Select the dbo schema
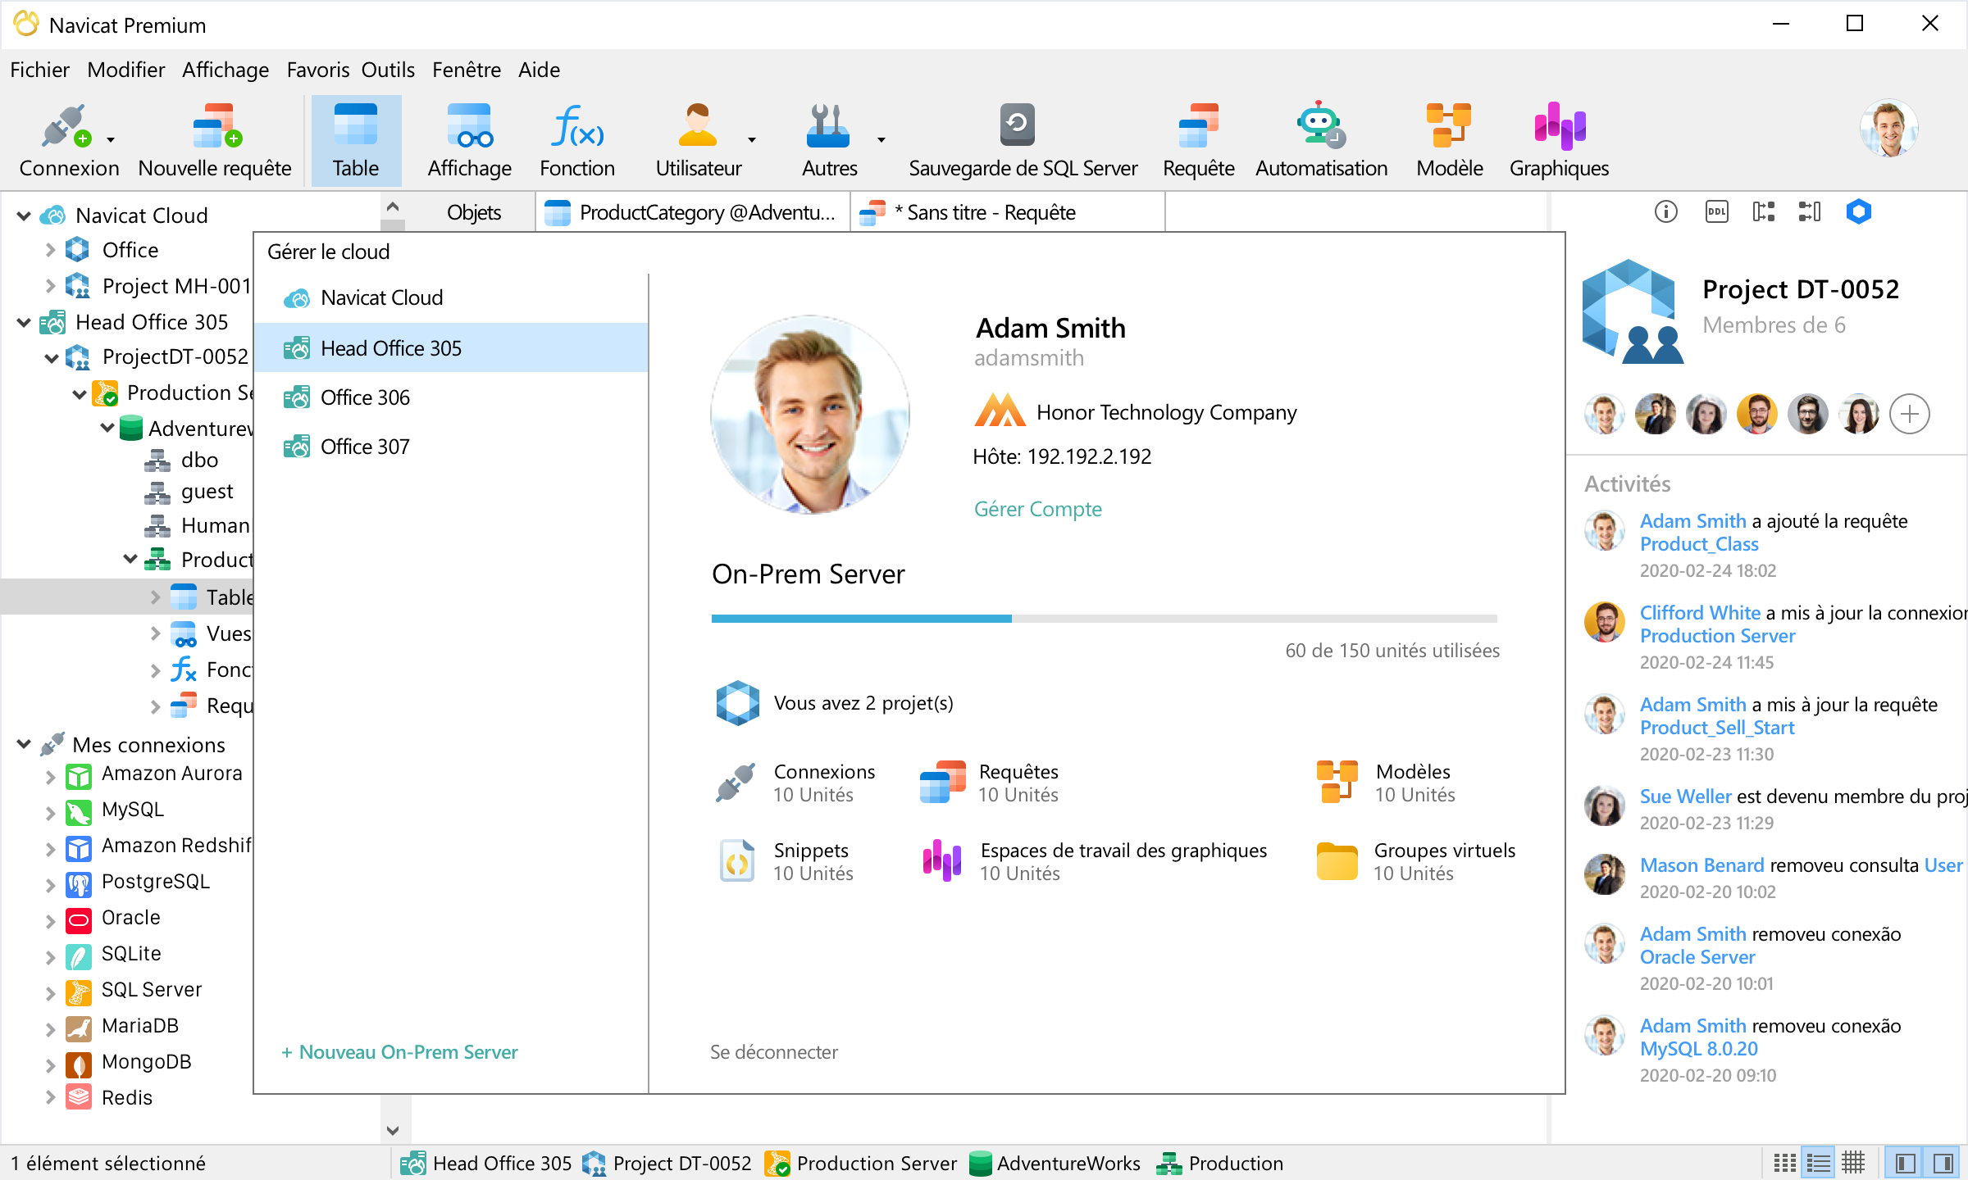The image size is (1968, 1180). [199, 460]
